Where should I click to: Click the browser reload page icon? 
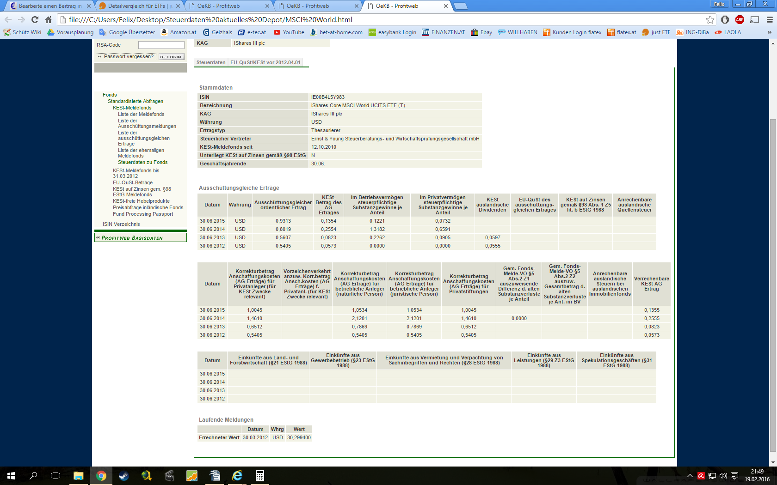tap(35, 19)
